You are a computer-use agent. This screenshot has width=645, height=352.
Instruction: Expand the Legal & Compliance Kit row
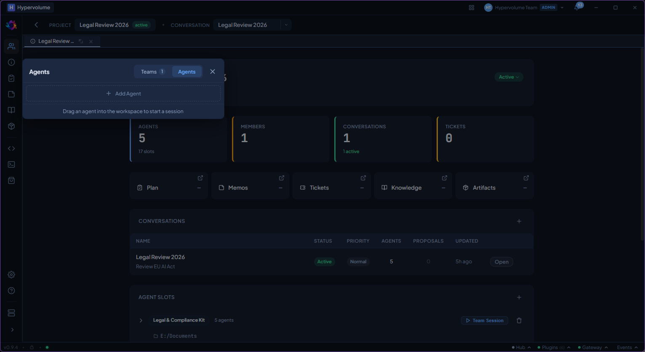click(141, 320)
